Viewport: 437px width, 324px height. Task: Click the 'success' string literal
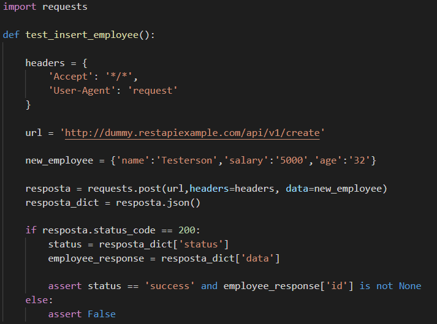point(169,287)
